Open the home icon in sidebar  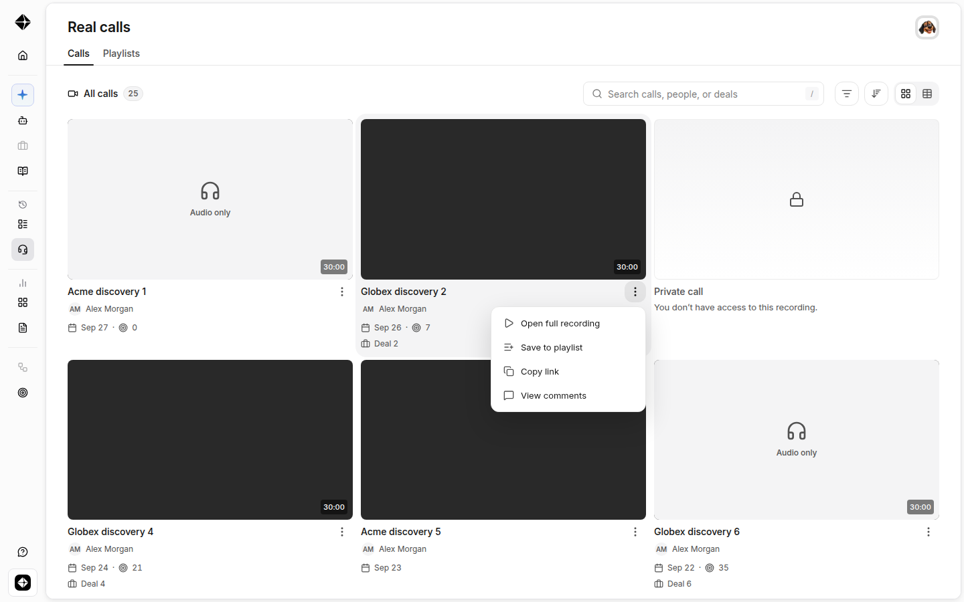23,56
